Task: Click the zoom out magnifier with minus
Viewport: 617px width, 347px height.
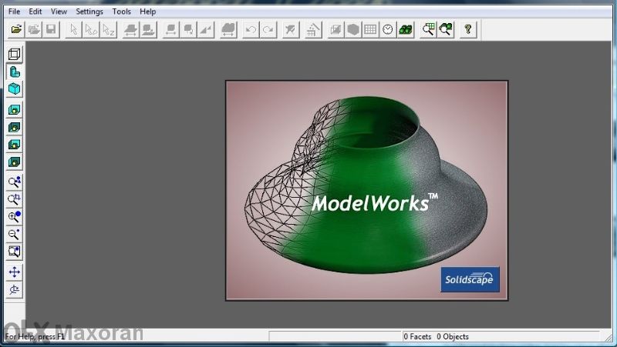Action: click(14, 234)
